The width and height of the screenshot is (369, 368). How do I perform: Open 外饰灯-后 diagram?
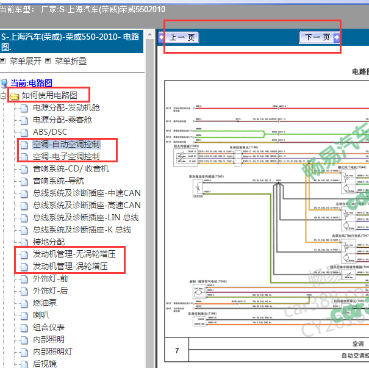tap(51, 290)
